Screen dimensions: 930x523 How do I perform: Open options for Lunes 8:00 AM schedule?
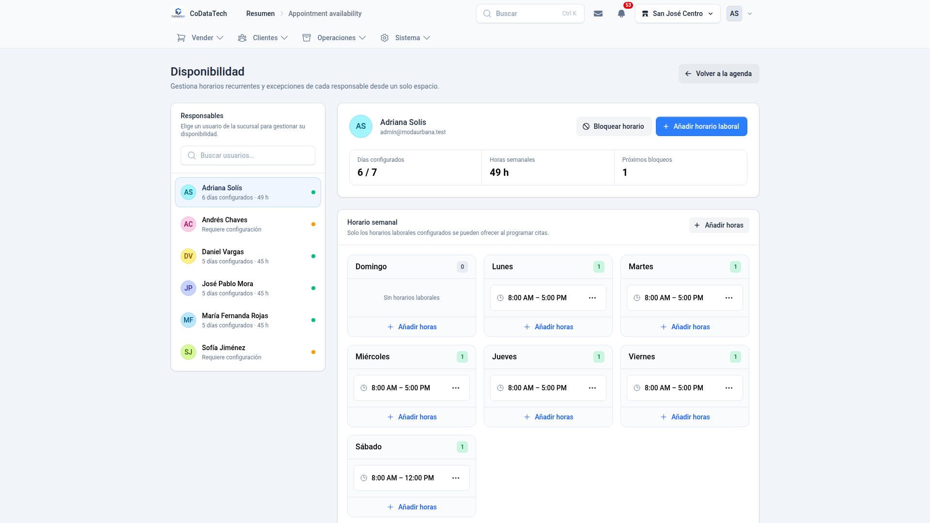(592, 298)
